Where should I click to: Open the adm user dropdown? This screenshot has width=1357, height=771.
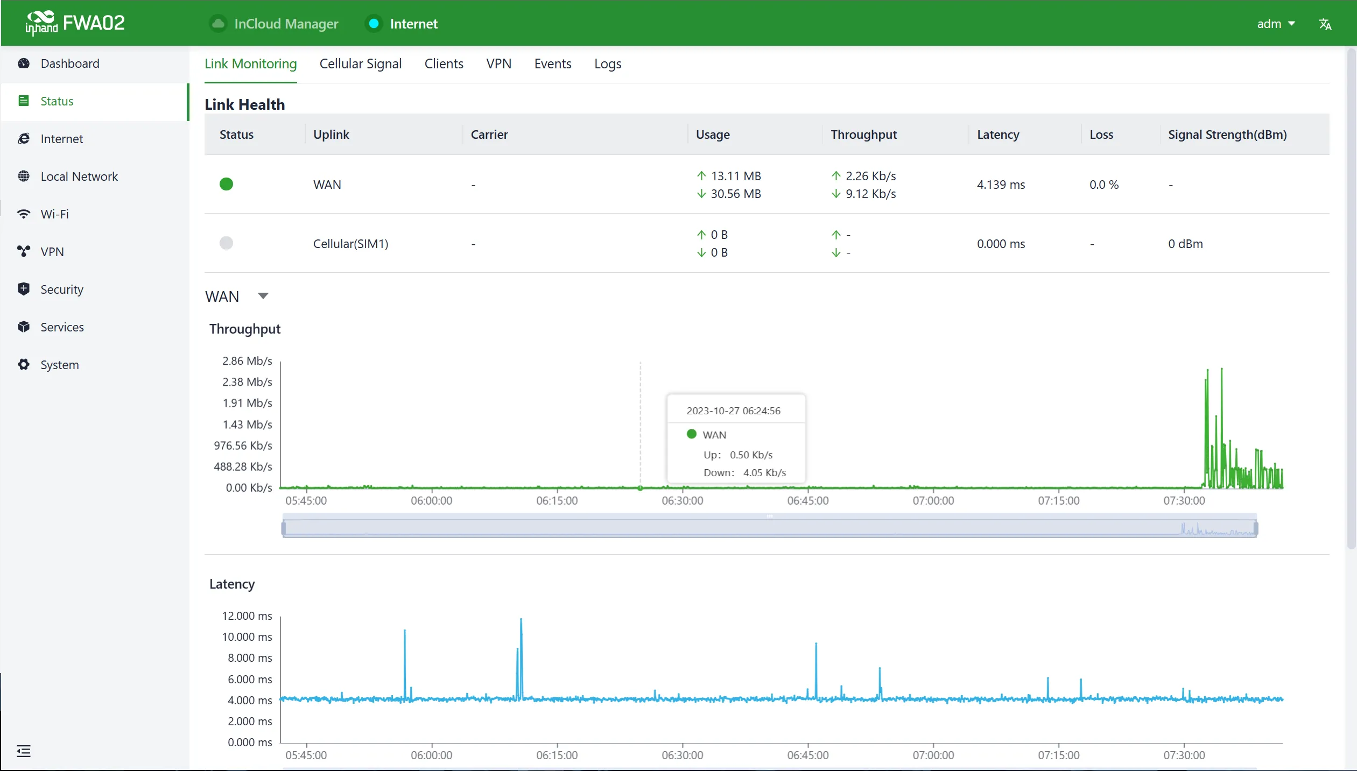click(x=1276, y=24)
